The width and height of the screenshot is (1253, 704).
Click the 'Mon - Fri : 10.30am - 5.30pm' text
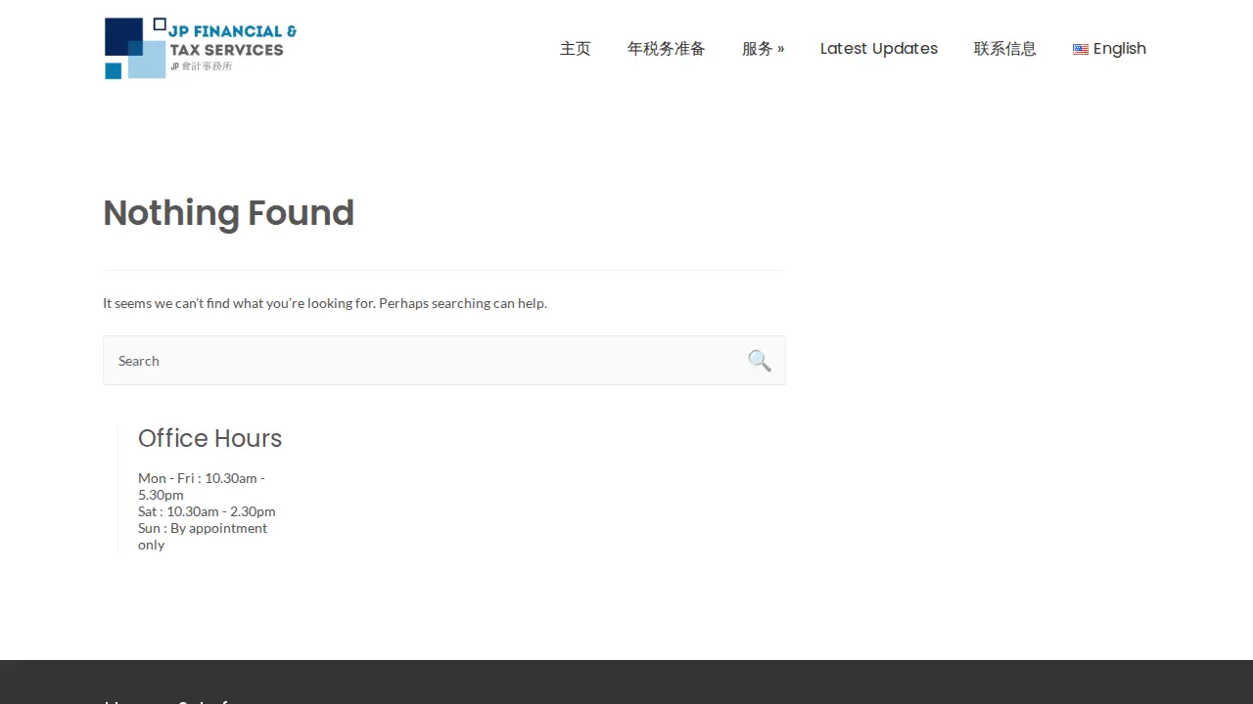202,486
